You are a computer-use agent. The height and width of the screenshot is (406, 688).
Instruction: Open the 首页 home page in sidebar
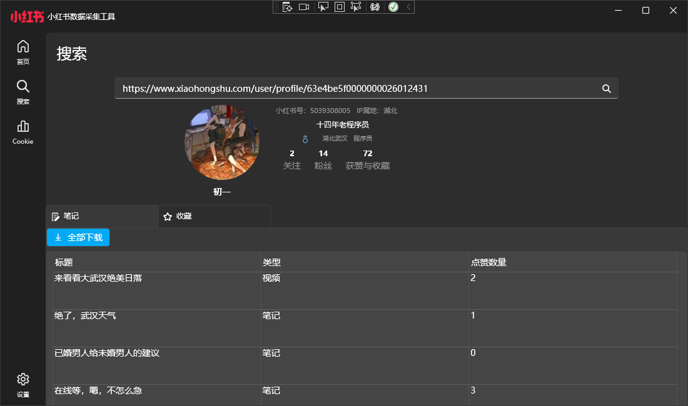click(x=23, y=52)
